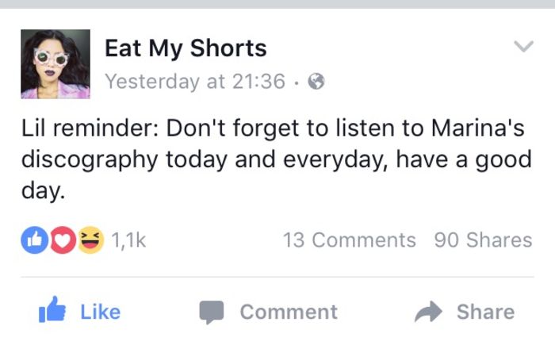This screenshot has width=555, height=345.
Task: View the 90 Shares list
Action: [483, 240]
